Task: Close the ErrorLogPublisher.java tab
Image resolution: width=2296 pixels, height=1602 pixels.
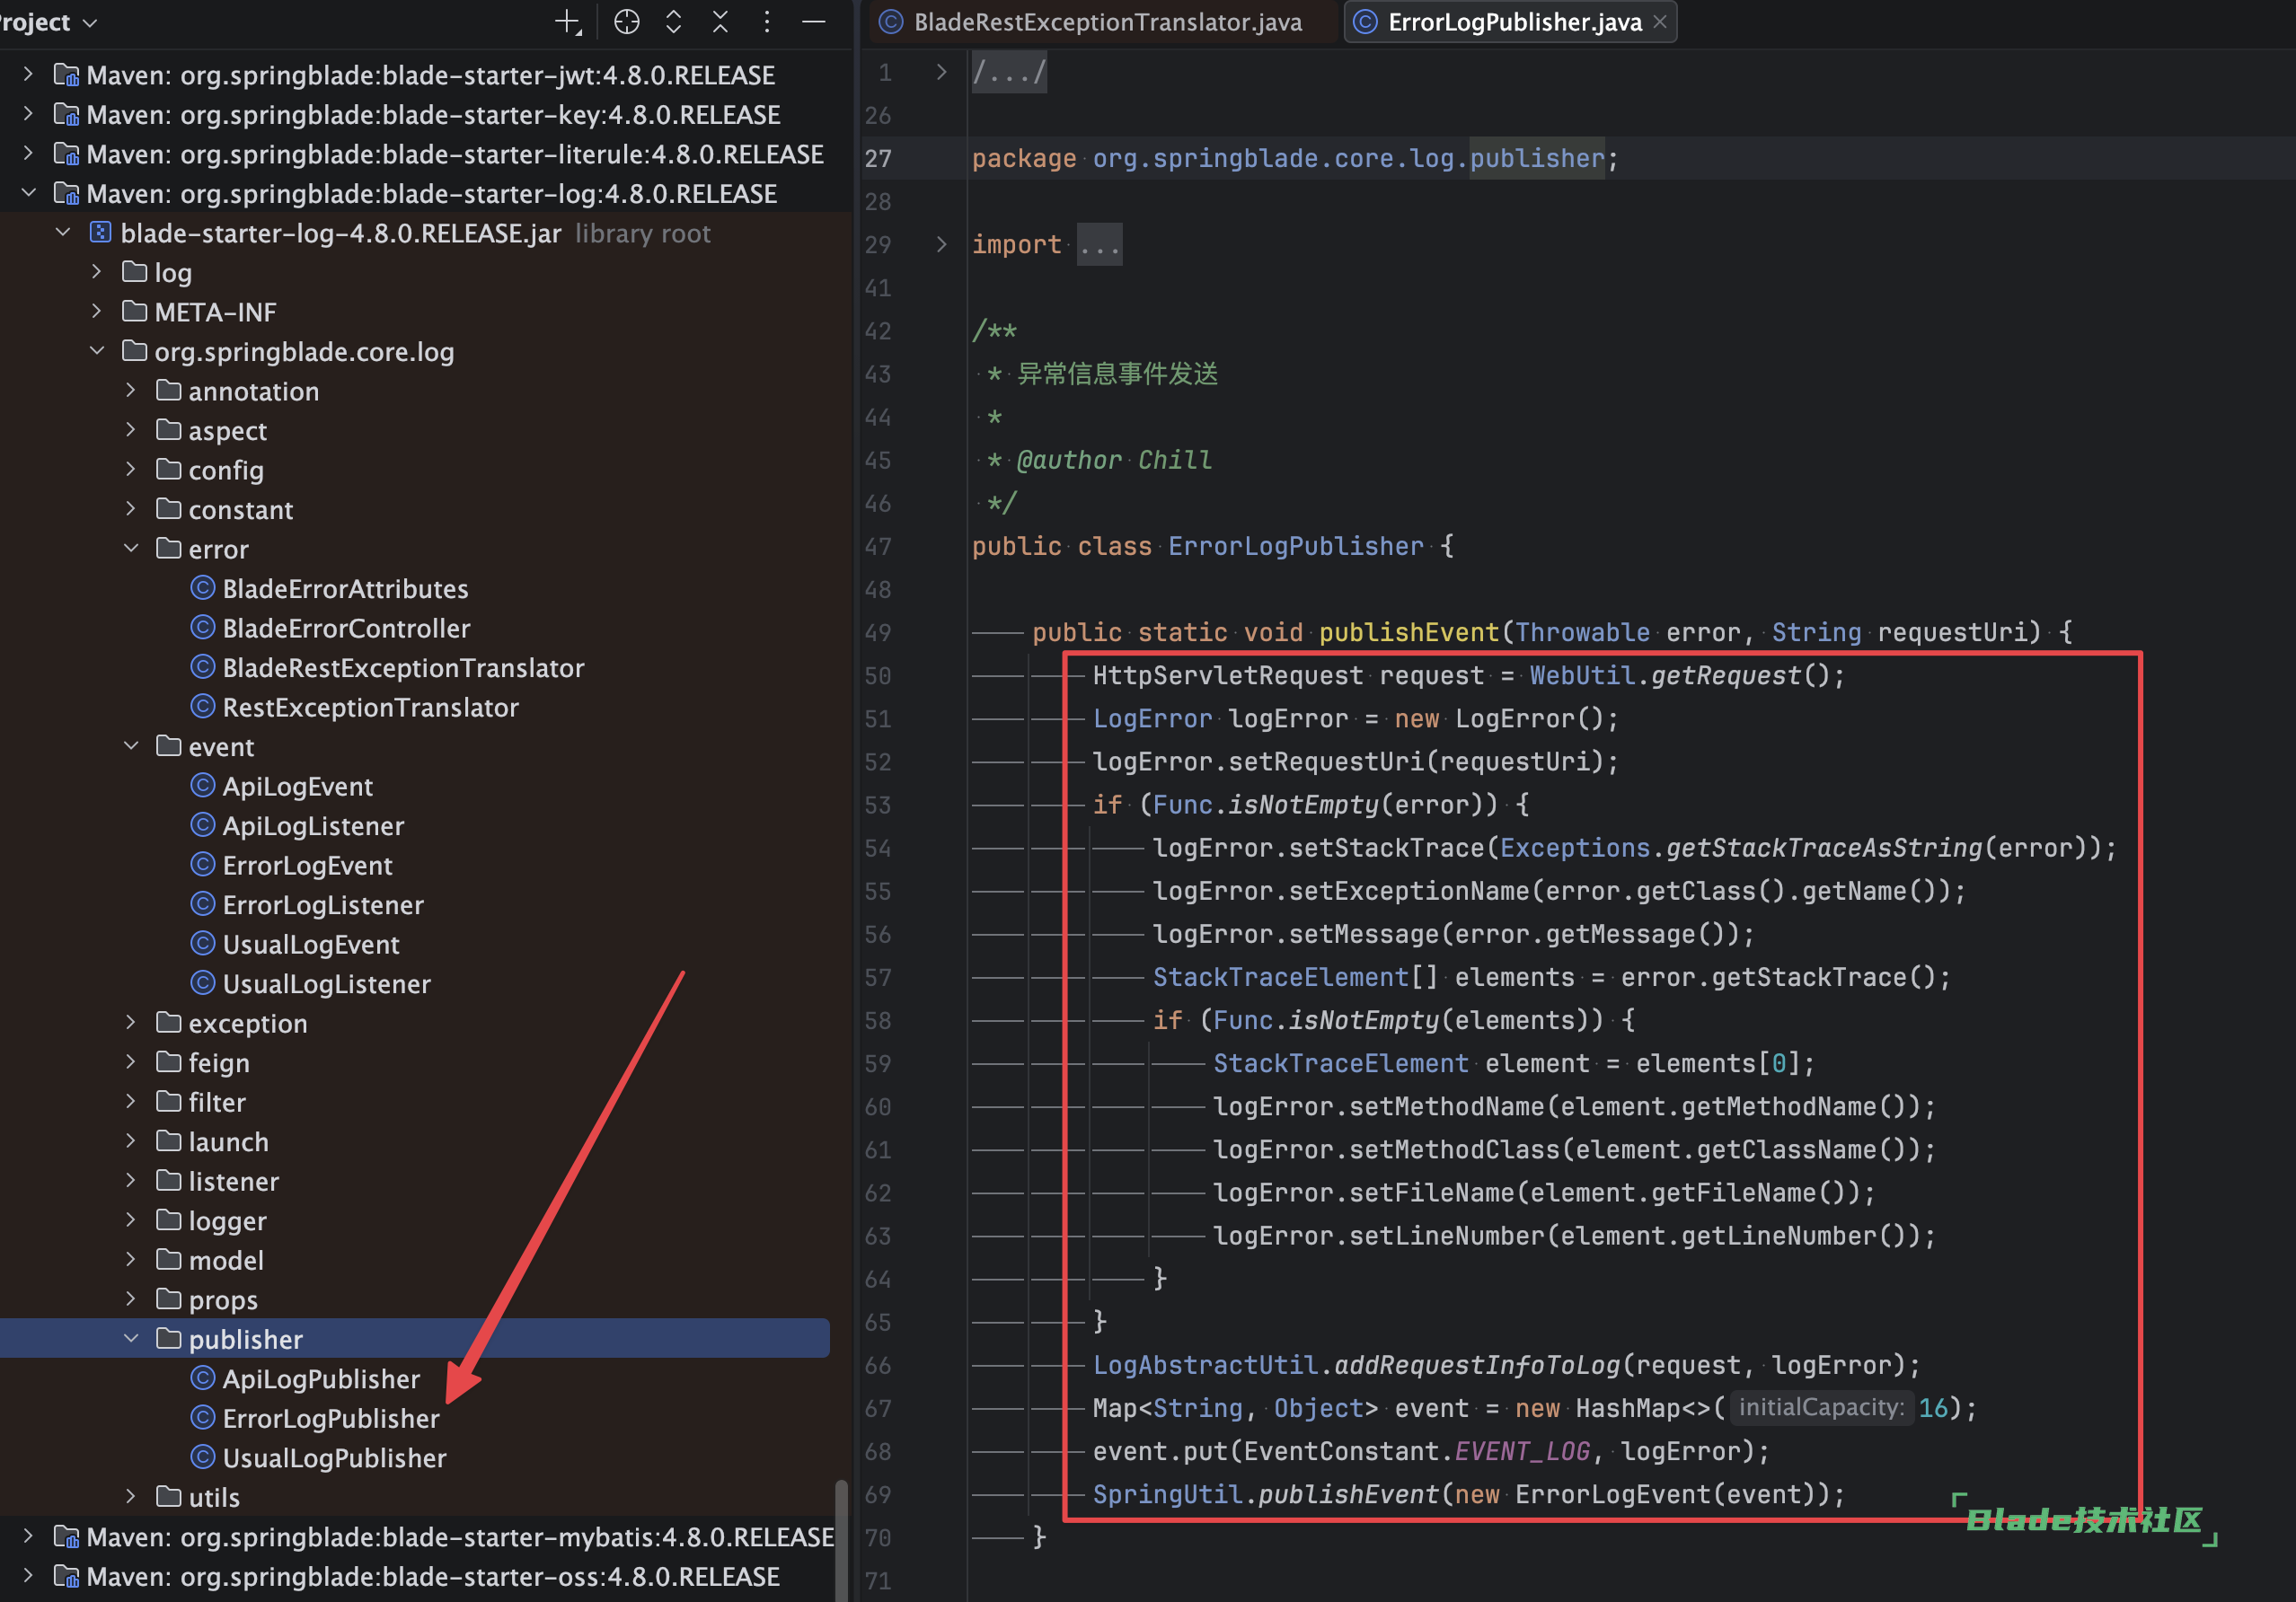Action: (x=1660, y=22)
